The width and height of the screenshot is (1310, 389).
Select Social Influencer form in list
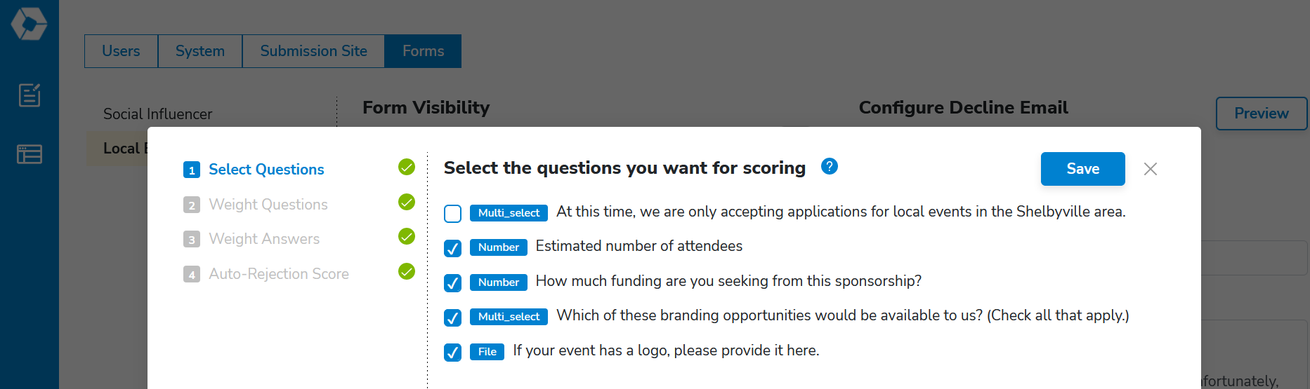click(157, 114)
